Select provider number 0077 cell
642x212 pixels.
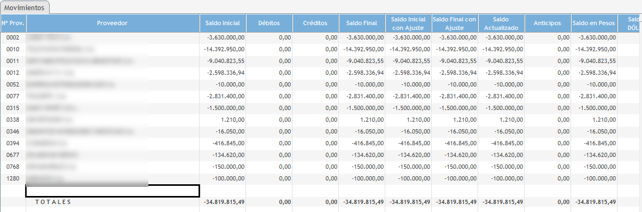(x=13, y=96)
